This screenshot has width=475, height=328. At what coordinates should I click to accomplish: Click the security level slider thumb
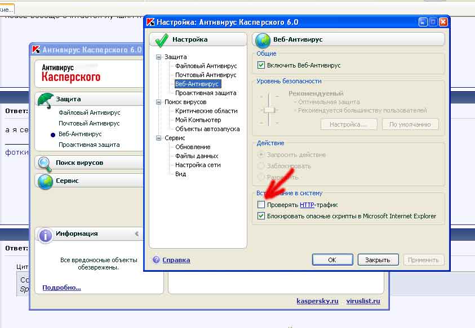pyautogui.click(x=269, y=110)
